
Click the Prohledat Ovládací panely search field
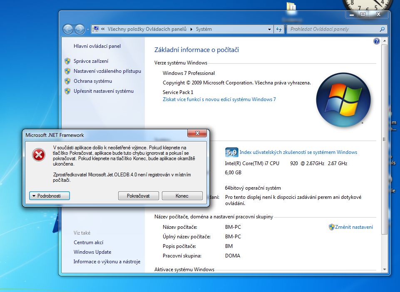point(333,29)
